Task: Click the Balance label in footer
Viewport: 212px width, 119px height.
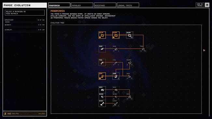Action: coord(42,114)
